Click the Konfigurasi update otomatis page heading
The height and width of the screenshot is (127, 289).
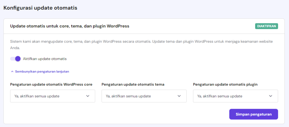pos(40,8)
